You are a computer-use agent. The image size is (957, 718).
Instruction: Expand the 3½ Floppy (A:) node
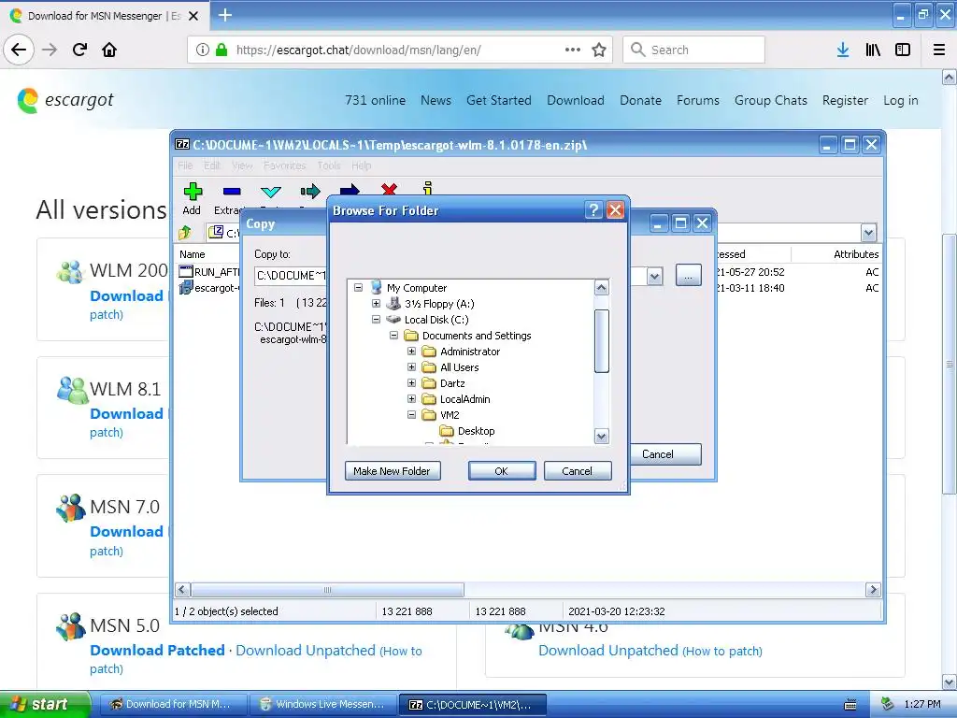coord(376,303)
